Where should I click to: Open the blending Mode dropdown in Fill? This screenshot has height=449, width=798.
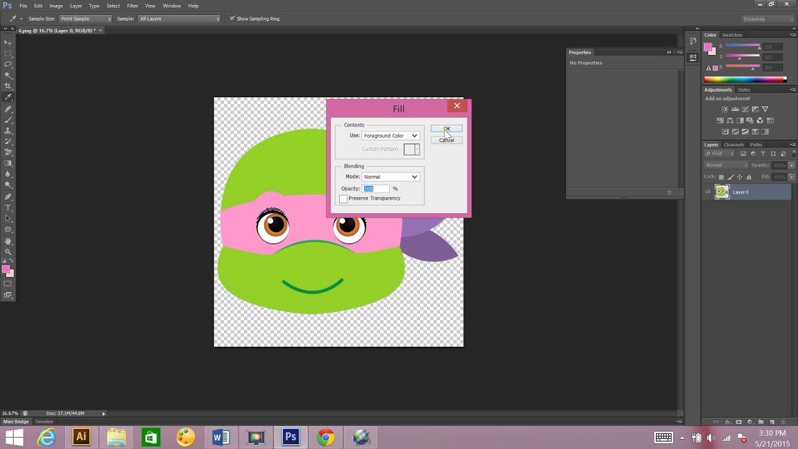pos(390,176)
